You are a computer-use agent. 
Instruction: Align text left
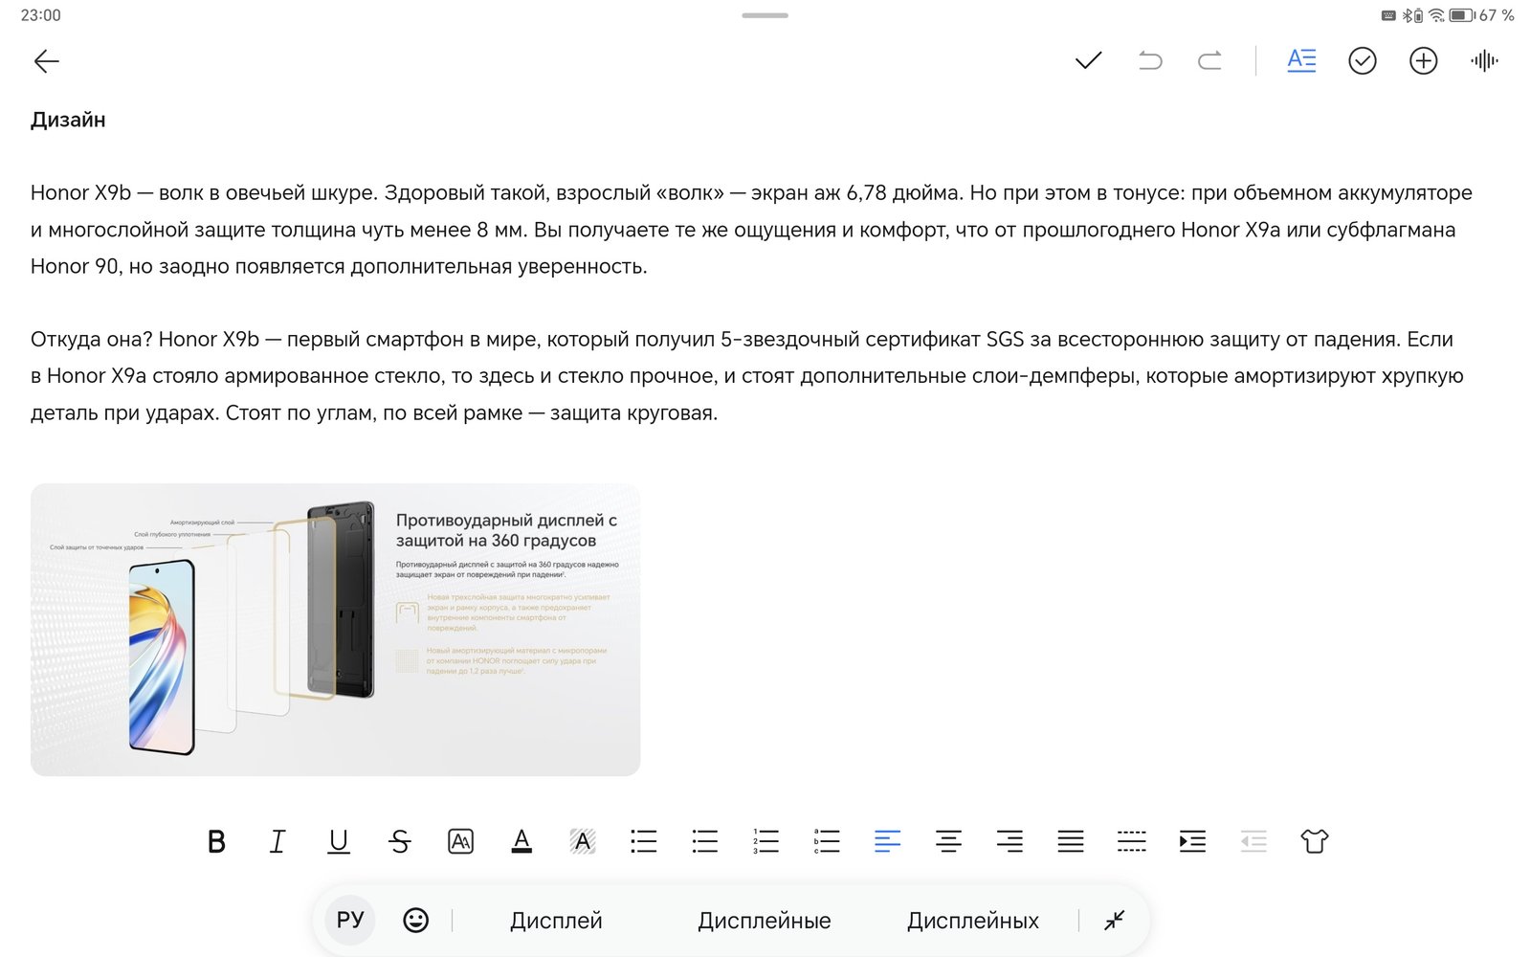888,841
